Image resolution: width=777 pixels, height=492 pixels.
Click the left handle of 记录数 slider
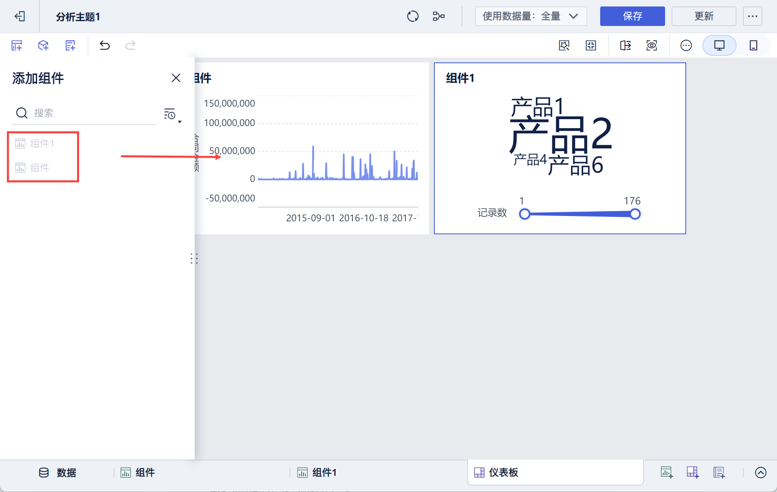[524, 214]
